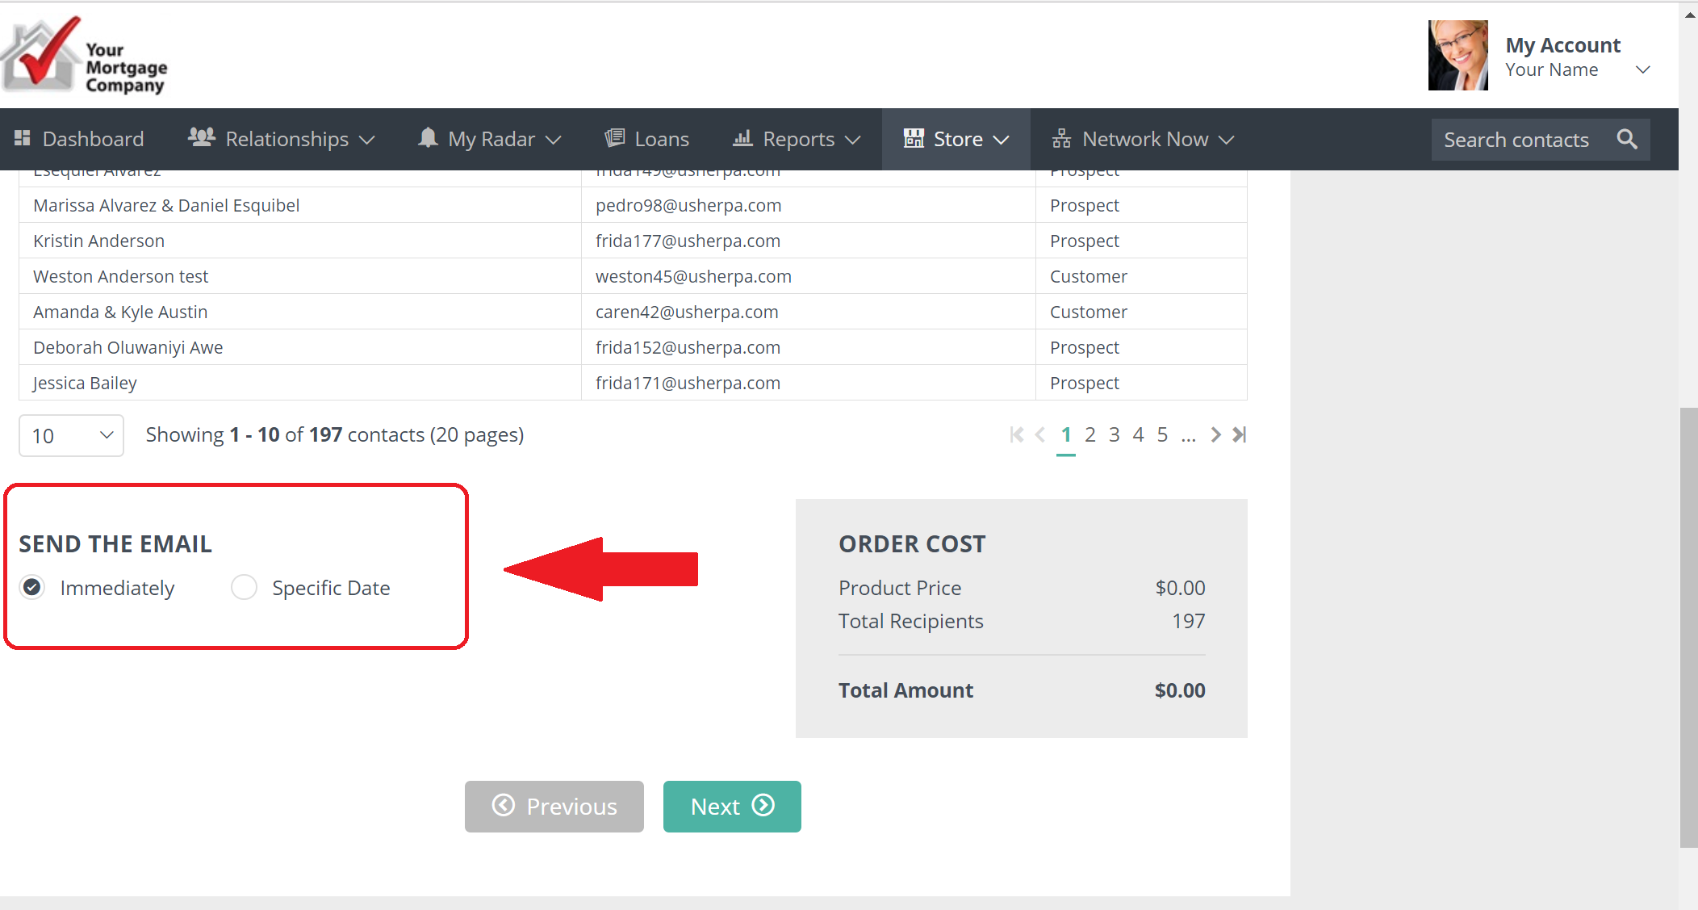Expand the My Account dropdown arrow
The image size is (1698, 910).
(x=1642, y=69)
